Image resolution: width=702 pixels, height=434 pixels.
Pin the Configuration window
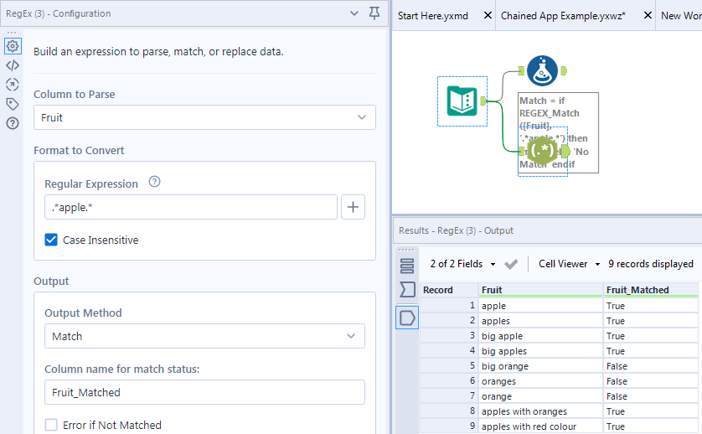click(374, 13)
